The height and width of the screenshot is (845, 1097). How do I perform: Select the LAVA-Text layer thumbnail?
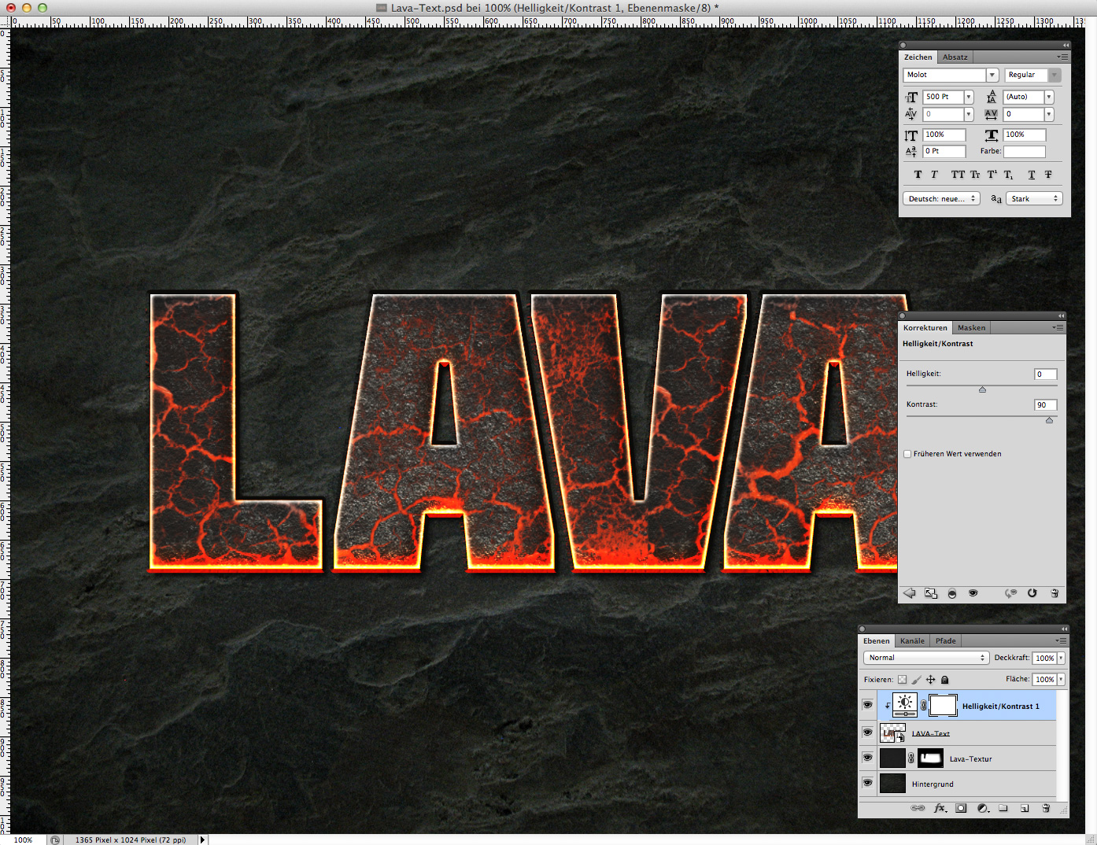(x=892, y=732)
